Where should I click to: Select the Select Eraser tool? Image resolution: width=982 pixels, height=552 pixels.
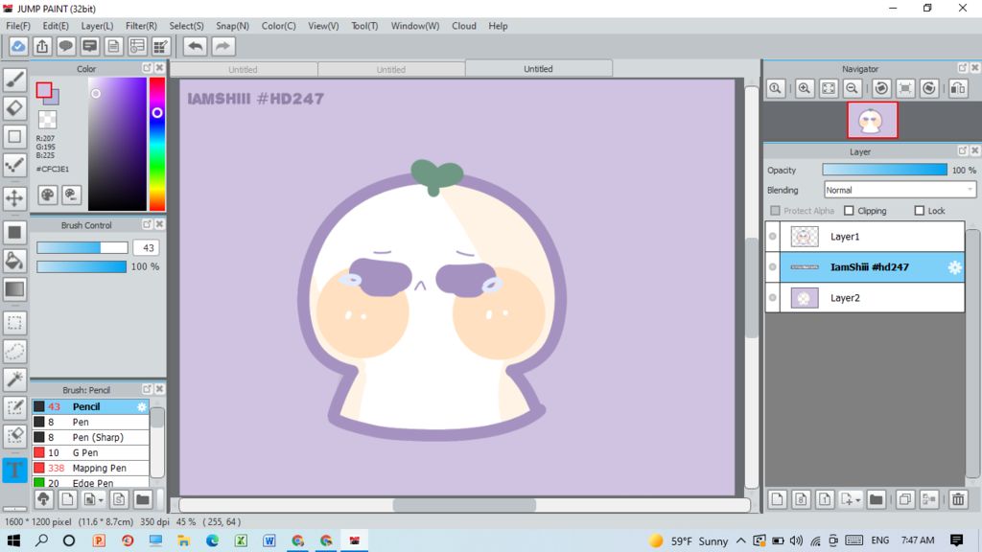(14, 436)
